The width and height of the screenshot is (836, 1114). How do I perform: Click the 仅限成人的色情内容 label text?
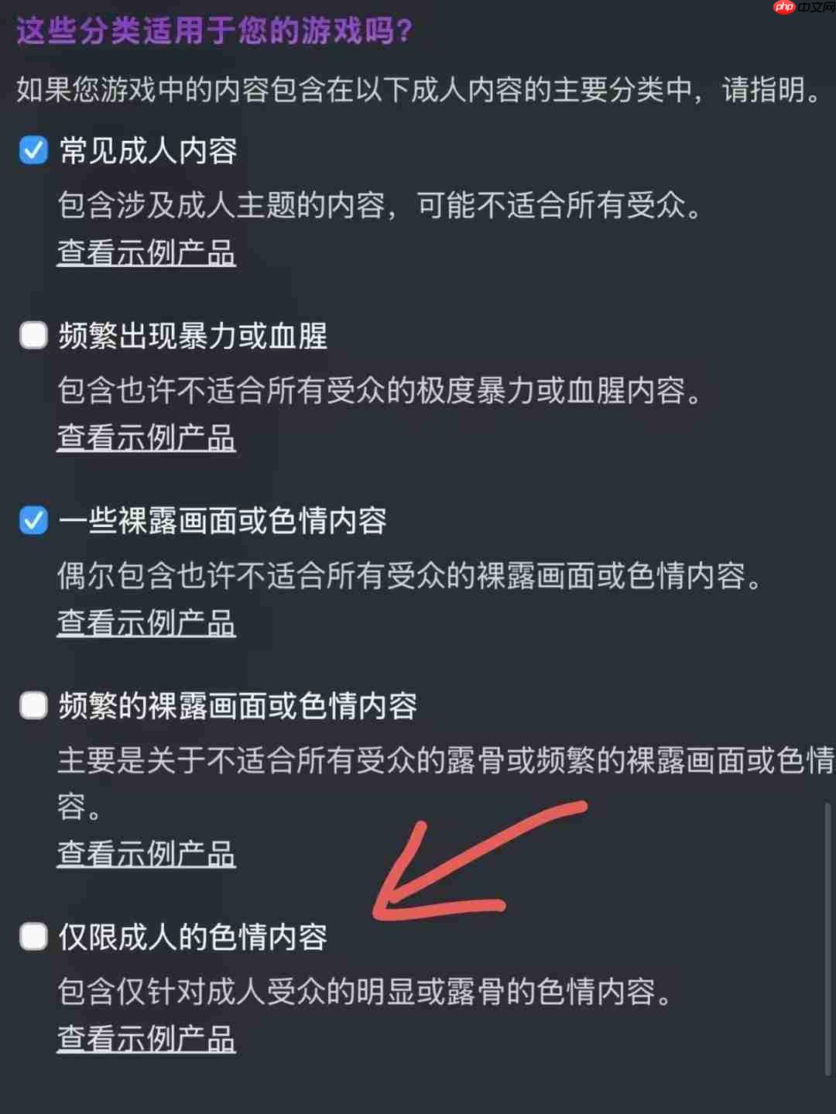194,937
